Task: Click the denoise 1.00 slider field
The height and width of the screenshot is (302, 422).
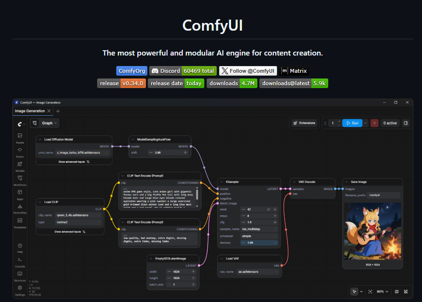Action: (259, 243)
